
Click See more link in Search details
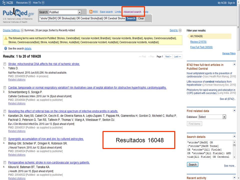pos(230,166)
